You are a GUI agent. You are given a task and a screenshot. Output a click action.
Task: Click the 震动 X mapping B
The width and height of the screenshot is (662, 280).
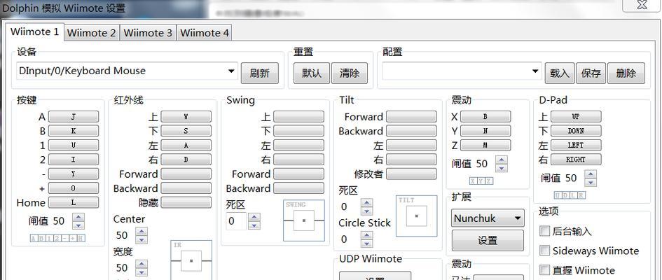[485, 117]
